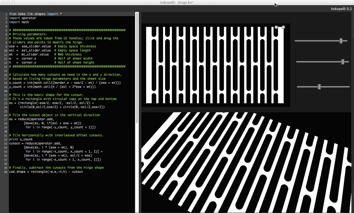The width and height of the screenshot is (354, 213).
Task: Click line number 18 in the gutter
Action: point(5,83)
